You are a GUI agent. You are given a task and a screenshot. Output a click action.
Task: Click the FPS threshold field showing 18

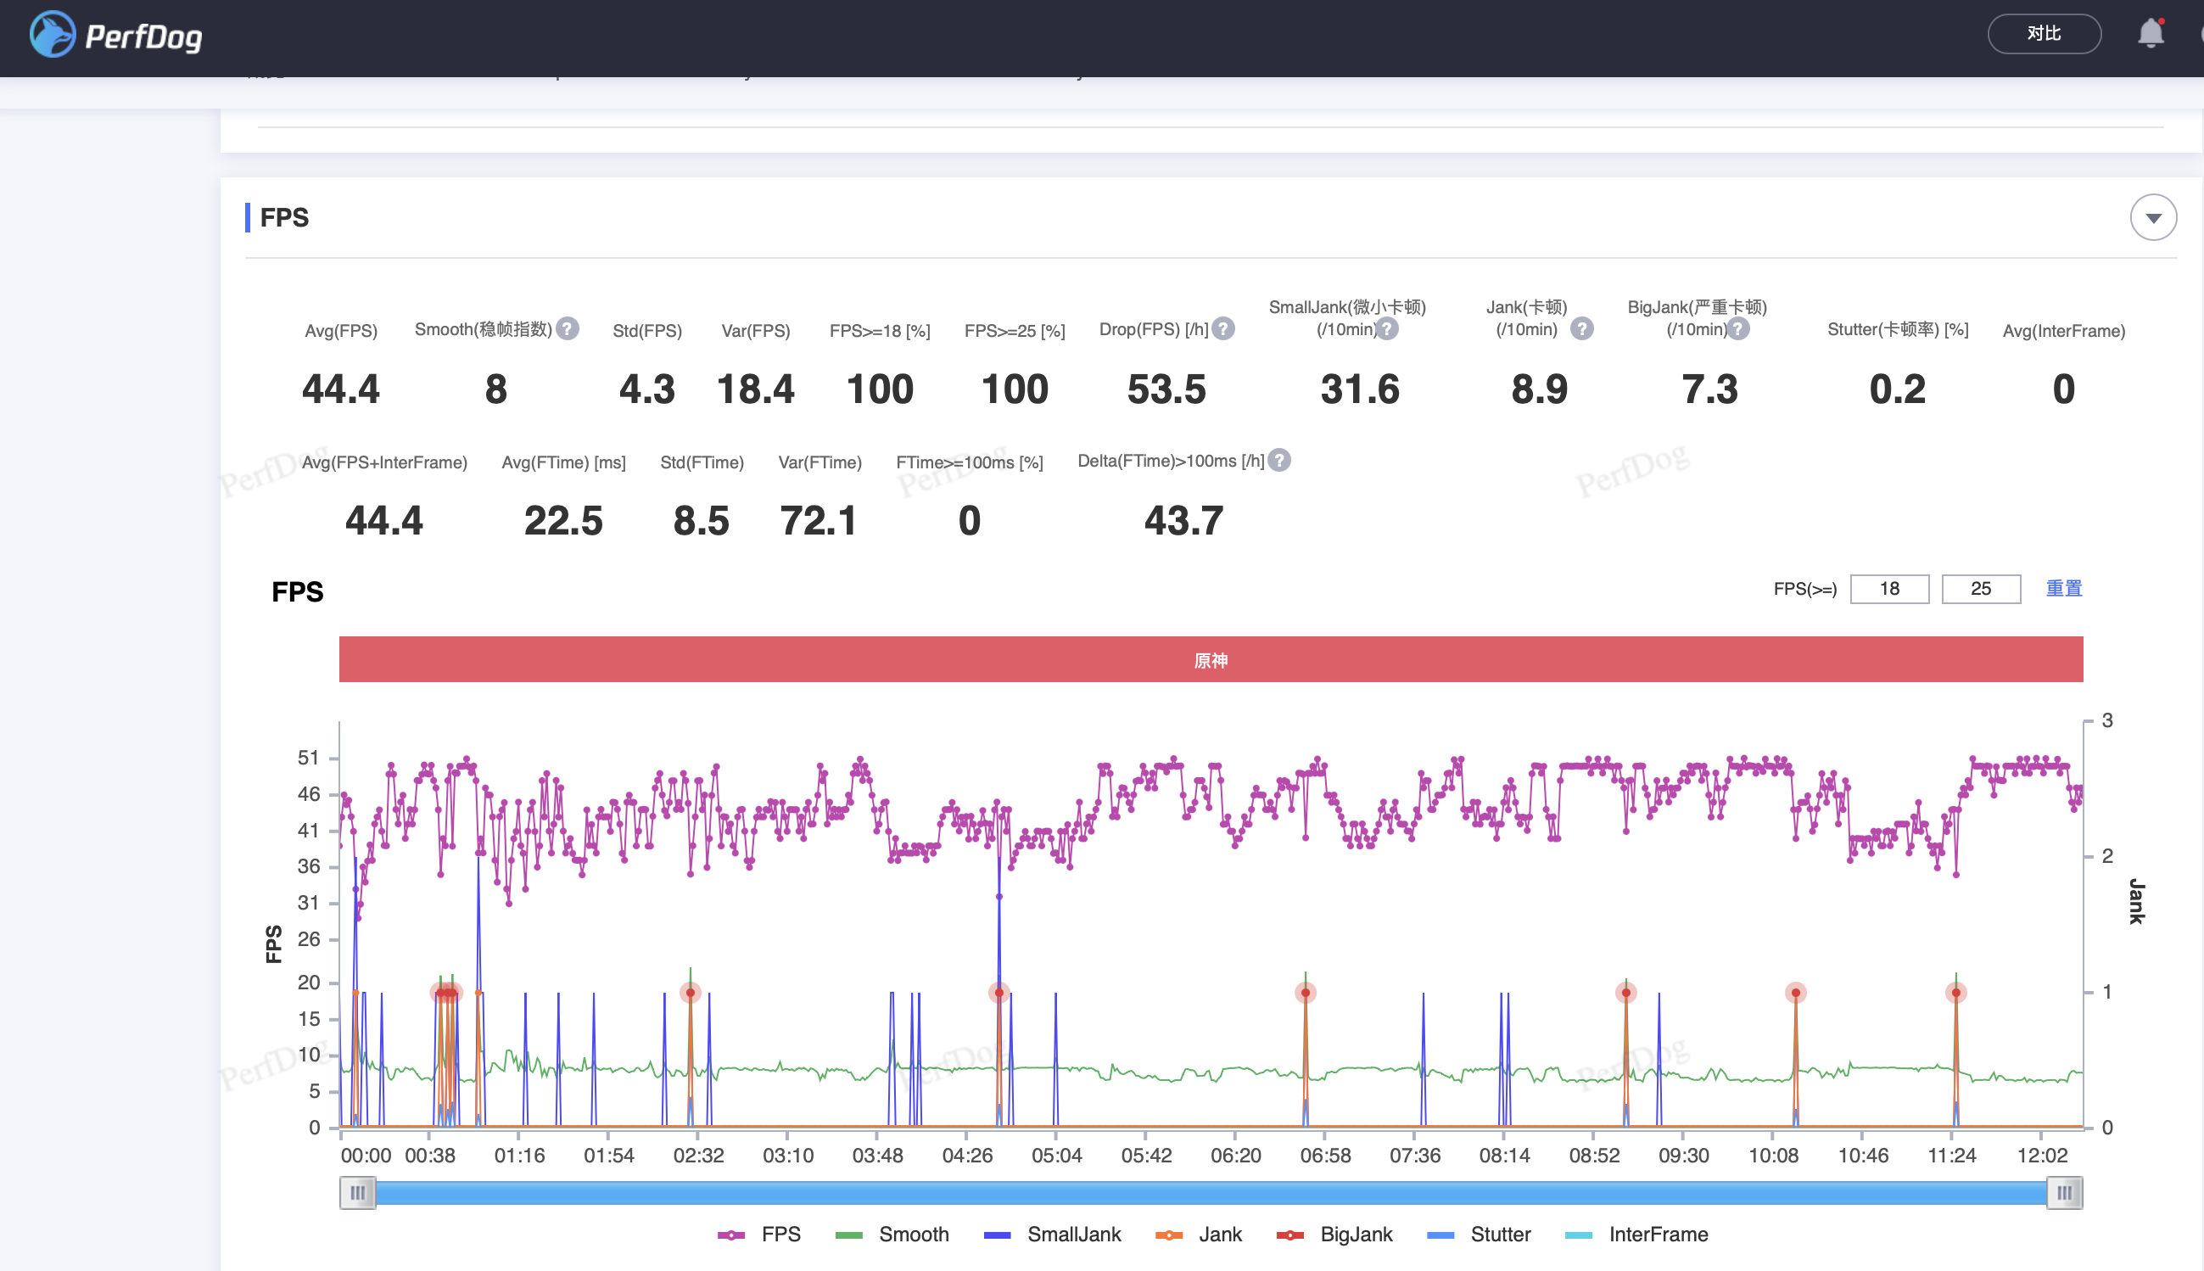tap(1889, 588)
